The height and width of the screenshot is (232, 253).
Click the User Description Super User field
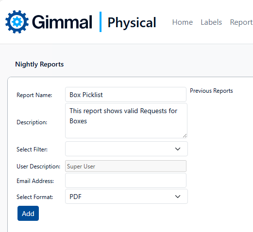click(126, 166)
